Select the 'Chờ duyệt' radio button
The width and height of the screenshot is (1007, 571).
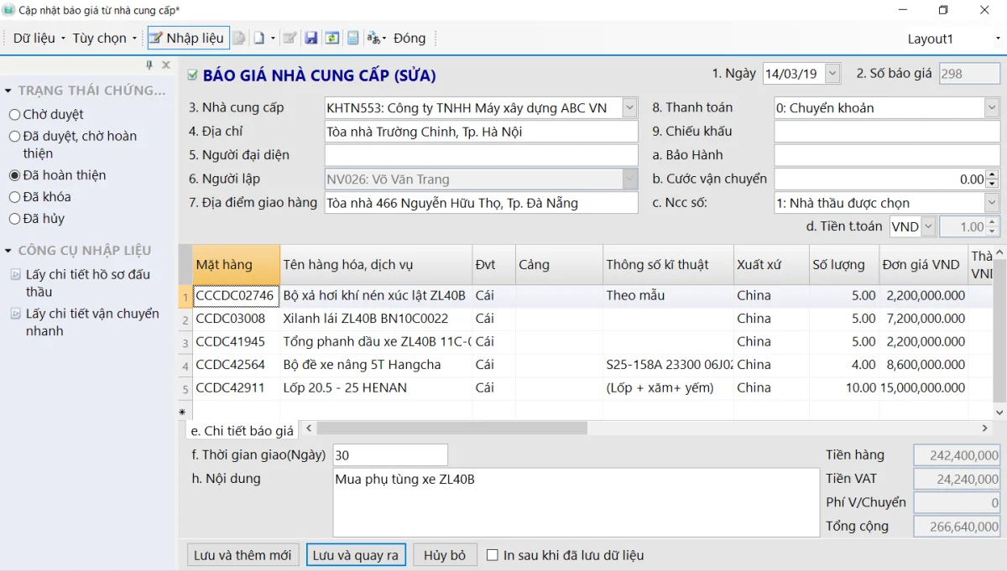(x=15, y=115)
